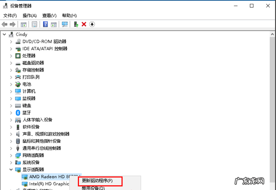Expand the 监视器 node

point(11,99)
